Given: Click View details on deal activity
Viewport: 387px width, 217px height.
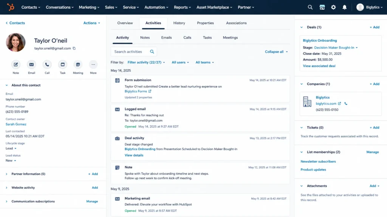Looking at the screenshot, I should pos(134,155).
